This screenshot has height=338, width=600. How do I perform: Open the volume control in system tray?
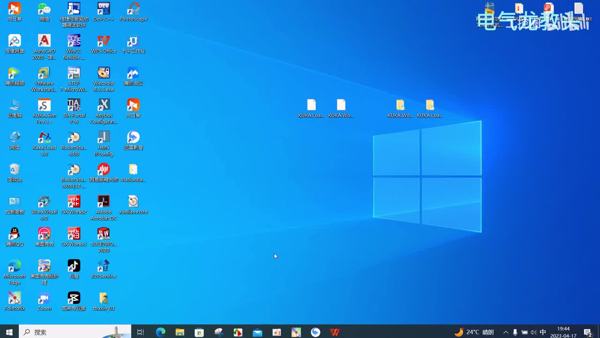click(533, 332)
